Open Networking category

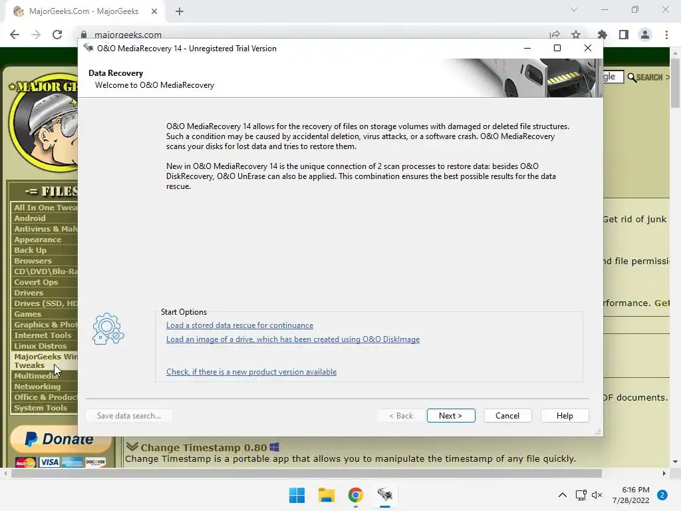pos(37,387)
